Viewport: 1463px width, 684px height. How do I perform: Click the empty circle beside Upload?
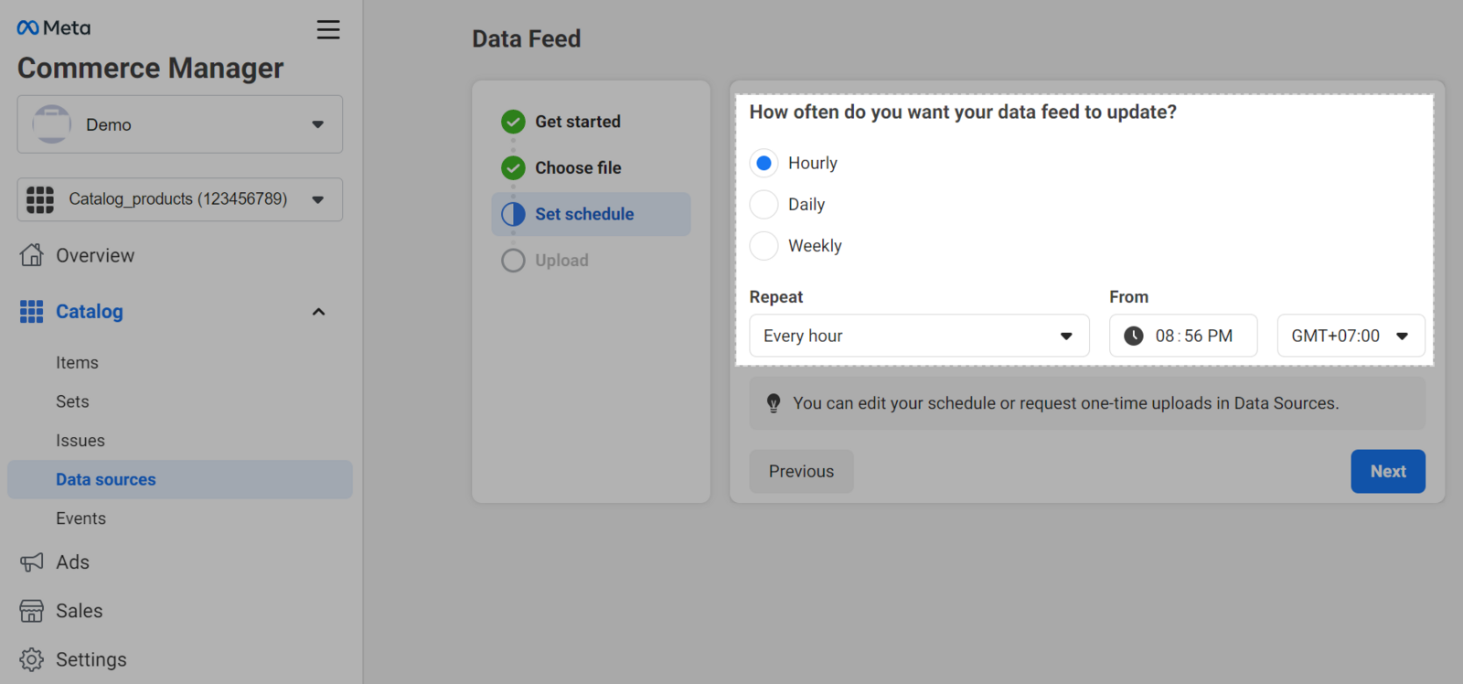[514, 261]
